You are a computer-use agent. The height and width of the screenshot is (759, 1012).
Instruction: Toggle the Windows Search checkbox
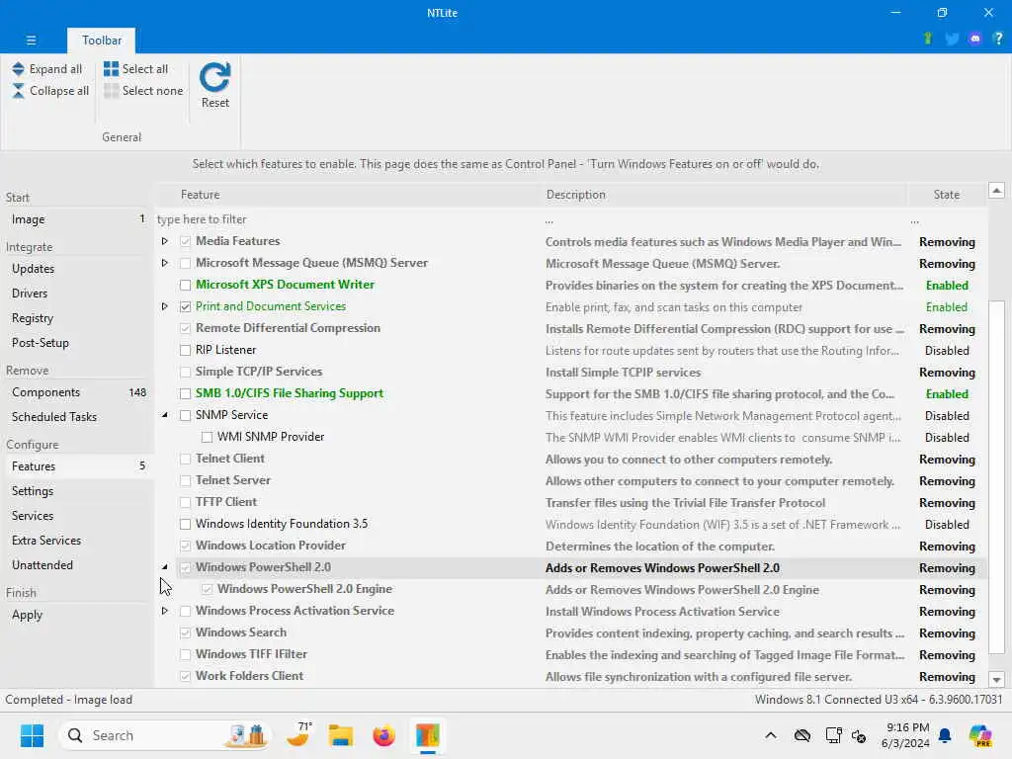[x=185, y=632]
